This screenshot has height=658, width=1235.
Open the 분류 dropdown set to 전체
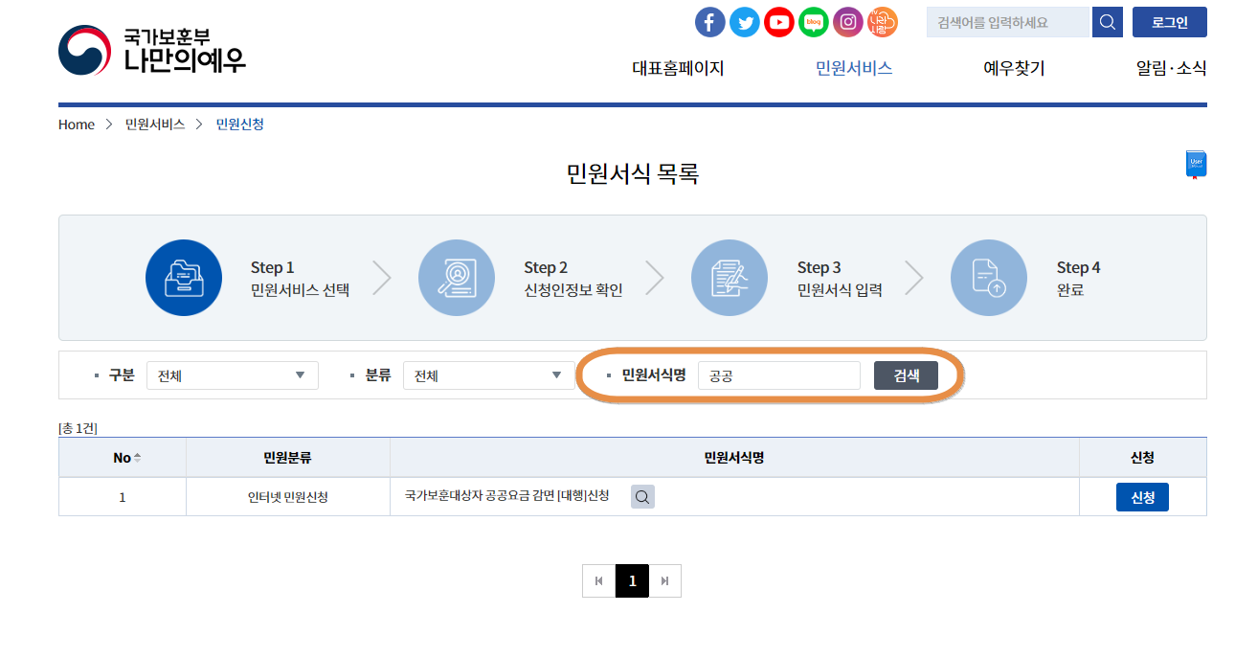tap(488, 374)
